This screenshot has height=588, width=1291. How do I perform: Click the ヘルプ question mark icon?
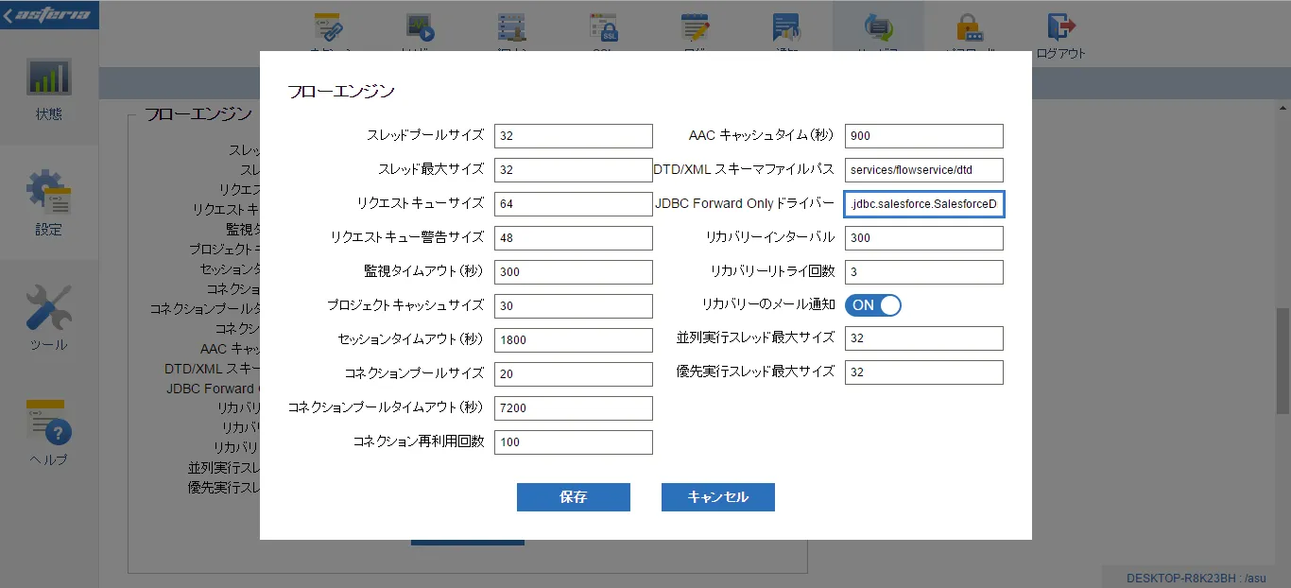[x=48, y=430]
